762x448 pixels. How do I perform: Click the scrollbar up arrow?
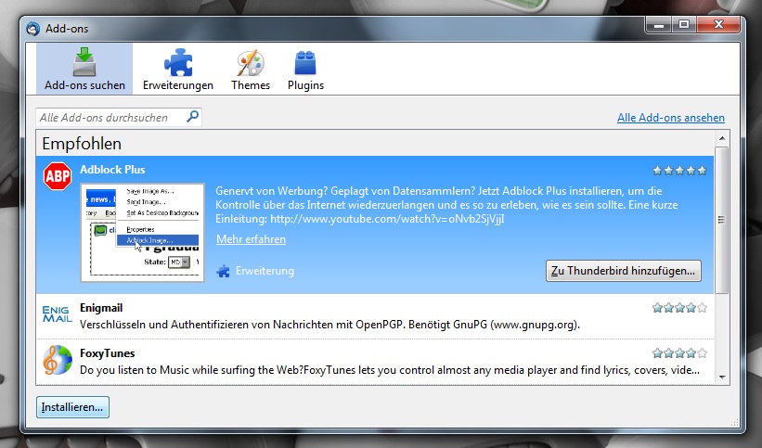tap(722, 138)
